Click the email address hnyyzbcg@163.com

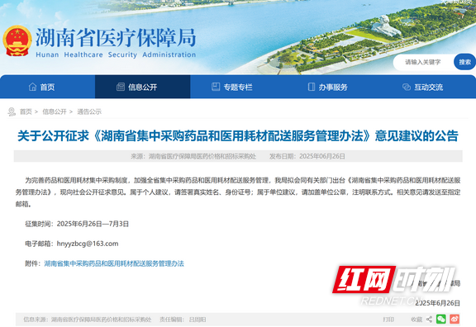pos(88,244)
